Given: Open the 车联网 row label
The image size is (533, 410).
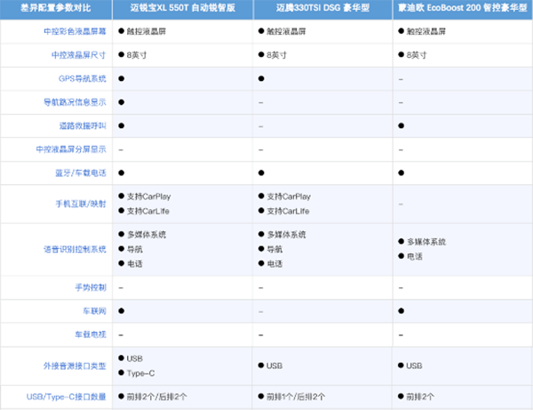Looking at the screenshot, I should (x=94, y=311).
